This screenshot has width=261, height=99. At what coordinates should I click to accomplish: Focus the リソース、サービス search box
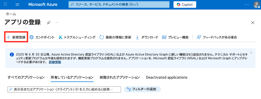tap(119, 5)
